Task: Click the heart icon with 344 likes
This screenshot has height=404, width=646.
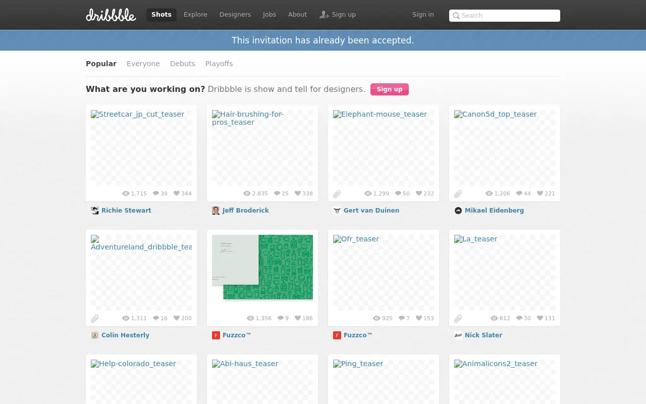Action: 177,193
